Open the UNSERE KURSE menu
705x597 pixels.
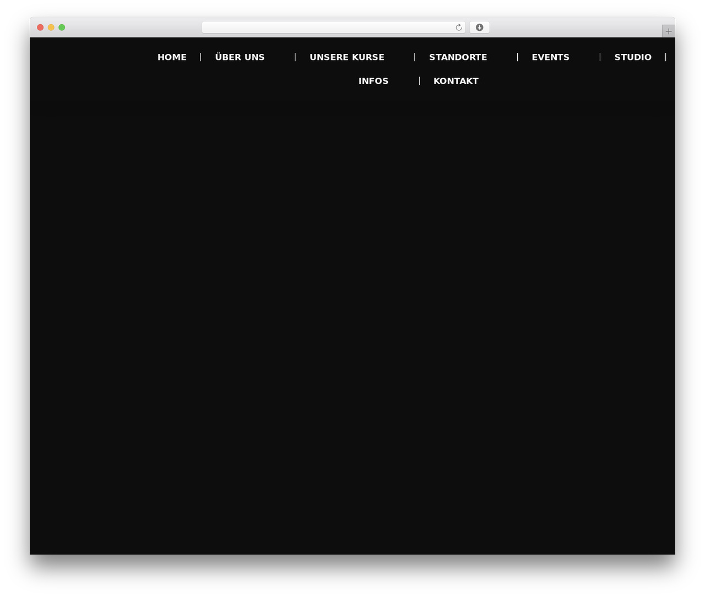point(347,57)
